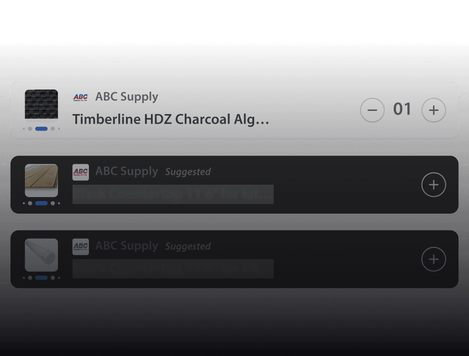Open blurred title of the countertop suggestion
This screenshot has height=356, width=469.
173,194
